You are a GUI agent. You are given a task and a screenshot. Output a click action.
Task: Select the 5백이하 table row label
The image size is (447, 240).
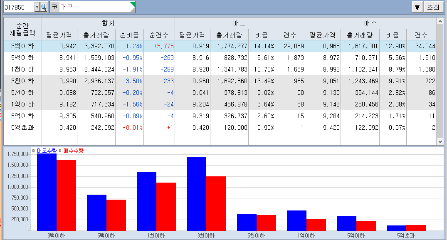(22, 57)
